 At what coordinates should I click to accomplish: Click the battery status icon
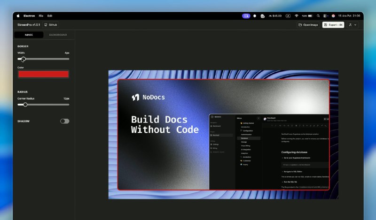(310, 15)
